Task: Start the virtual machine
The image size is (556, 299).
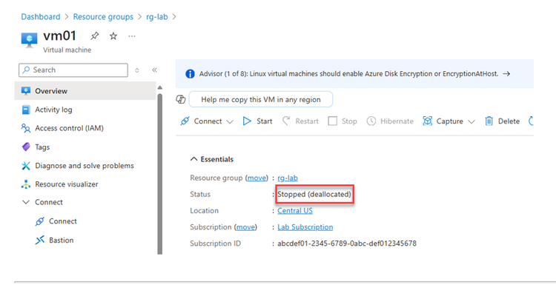Action: click(x=257, y=121)
